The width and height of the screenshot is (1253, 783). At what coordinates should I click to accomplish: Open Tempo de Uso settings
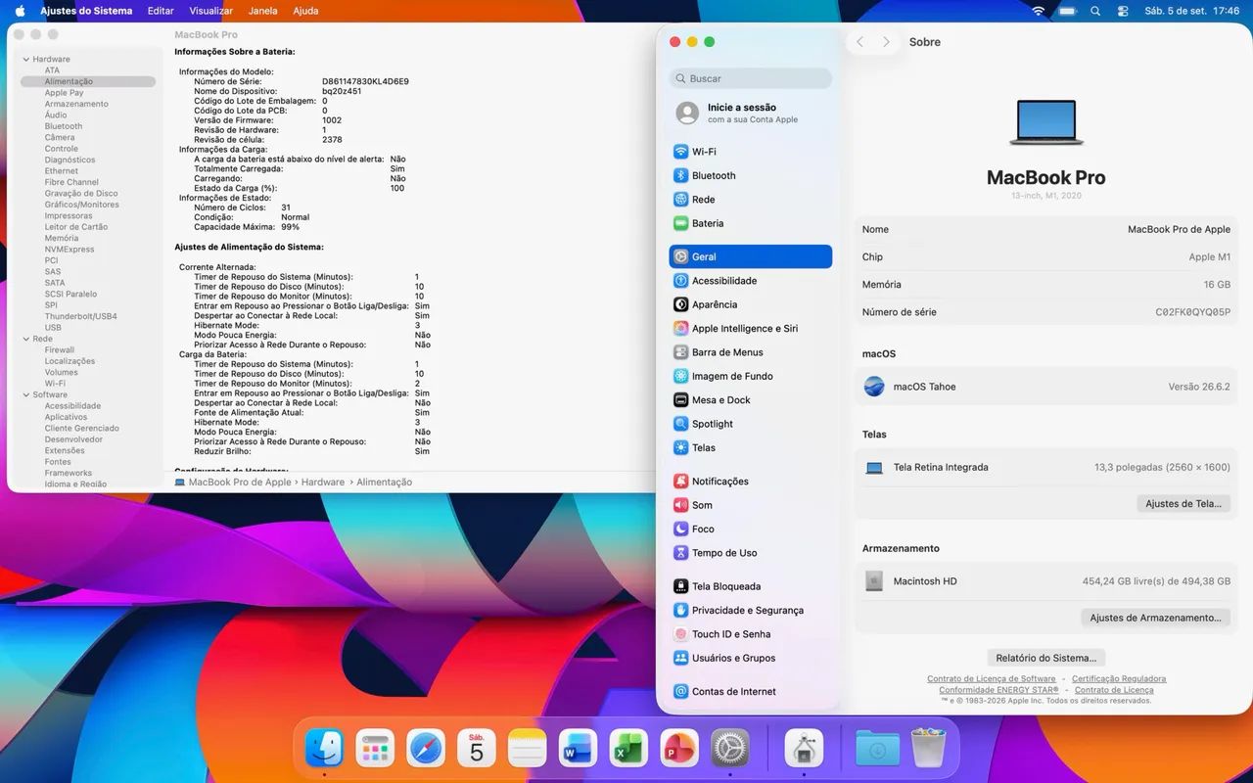pyautogui.click(x=751, y=553)
